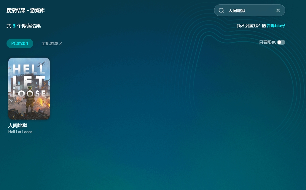This screenshot has width=306, height=190.
Task: Click the 只看限免 label text
Action: pyautogui.click(x=267, y=42)
